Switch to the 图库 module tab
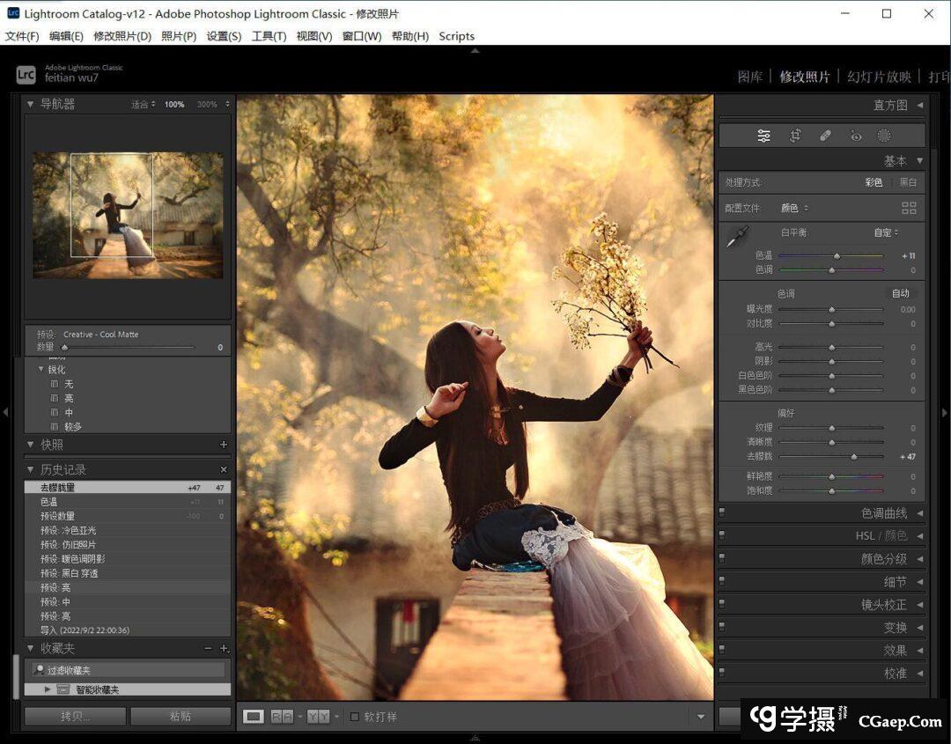Image resolution: width=951 pixels, height=744 pixels. tap(749, 77)
